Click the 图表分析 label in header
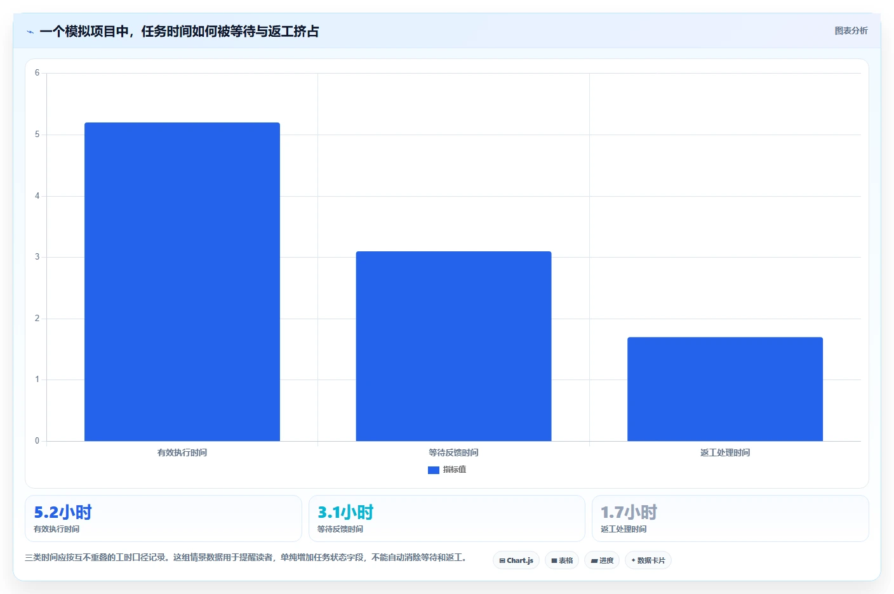This screenshot has height=594, width=894. pyautogui.click(x=851, y=30)
